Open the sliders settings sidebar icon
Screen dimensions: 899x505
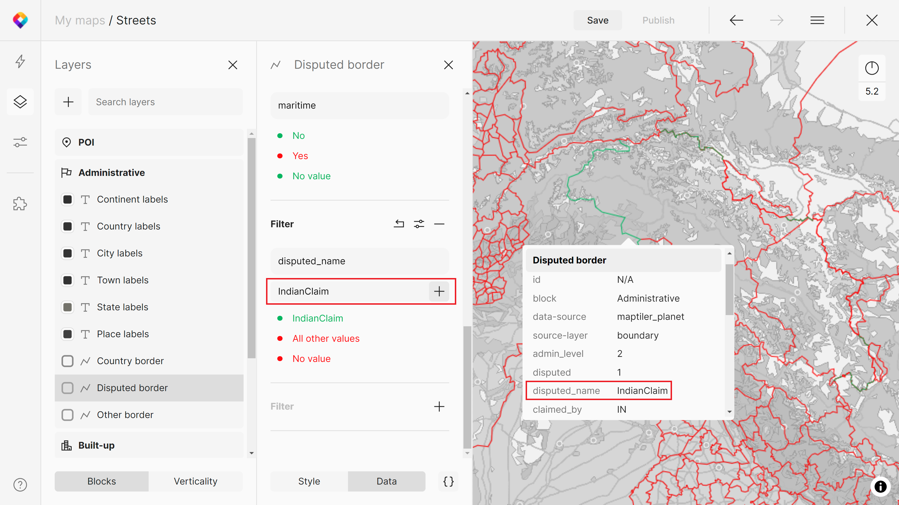[20, 142]
